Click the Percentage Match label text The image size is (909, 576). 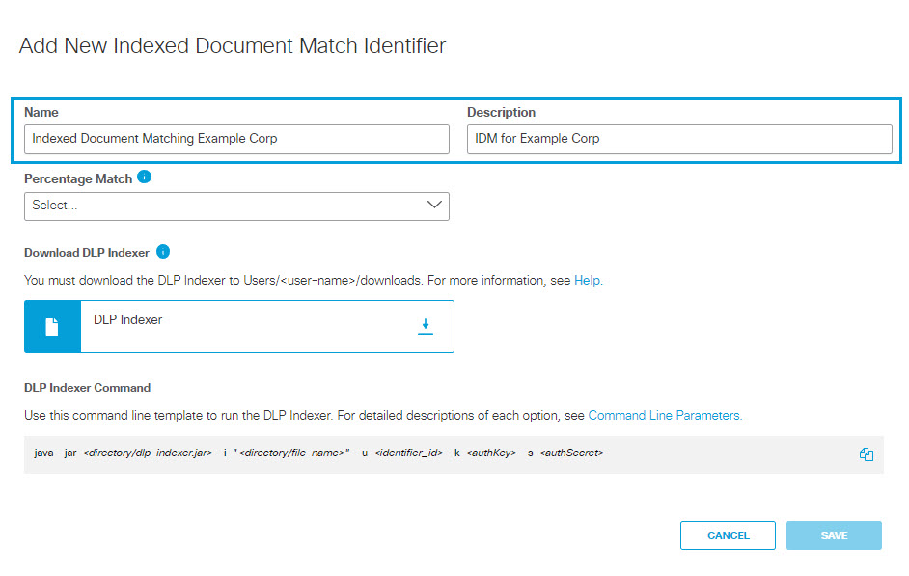78,179
